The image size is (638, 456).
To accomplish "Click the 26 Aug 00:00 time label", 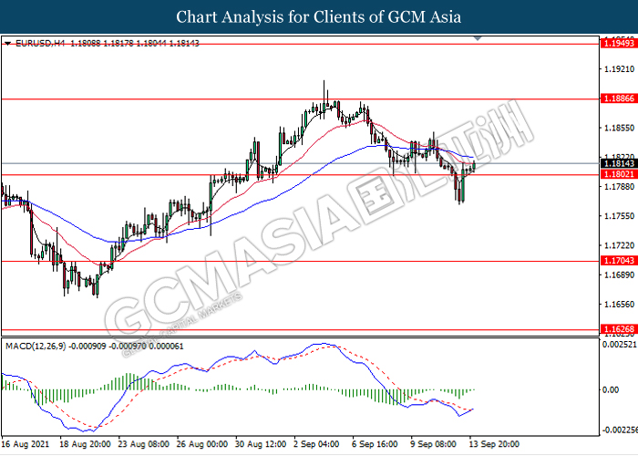I will (x=202, y=444).
